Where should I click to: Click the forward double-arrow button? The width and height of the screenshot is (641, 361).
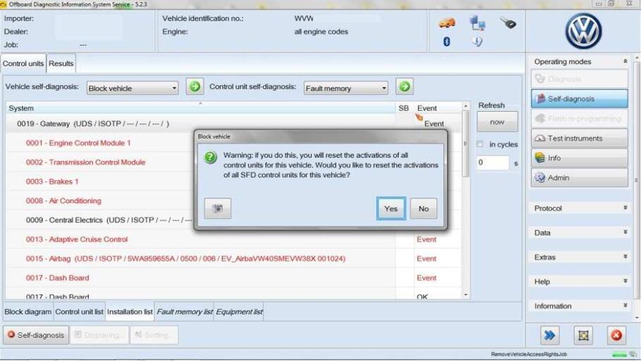549,335
